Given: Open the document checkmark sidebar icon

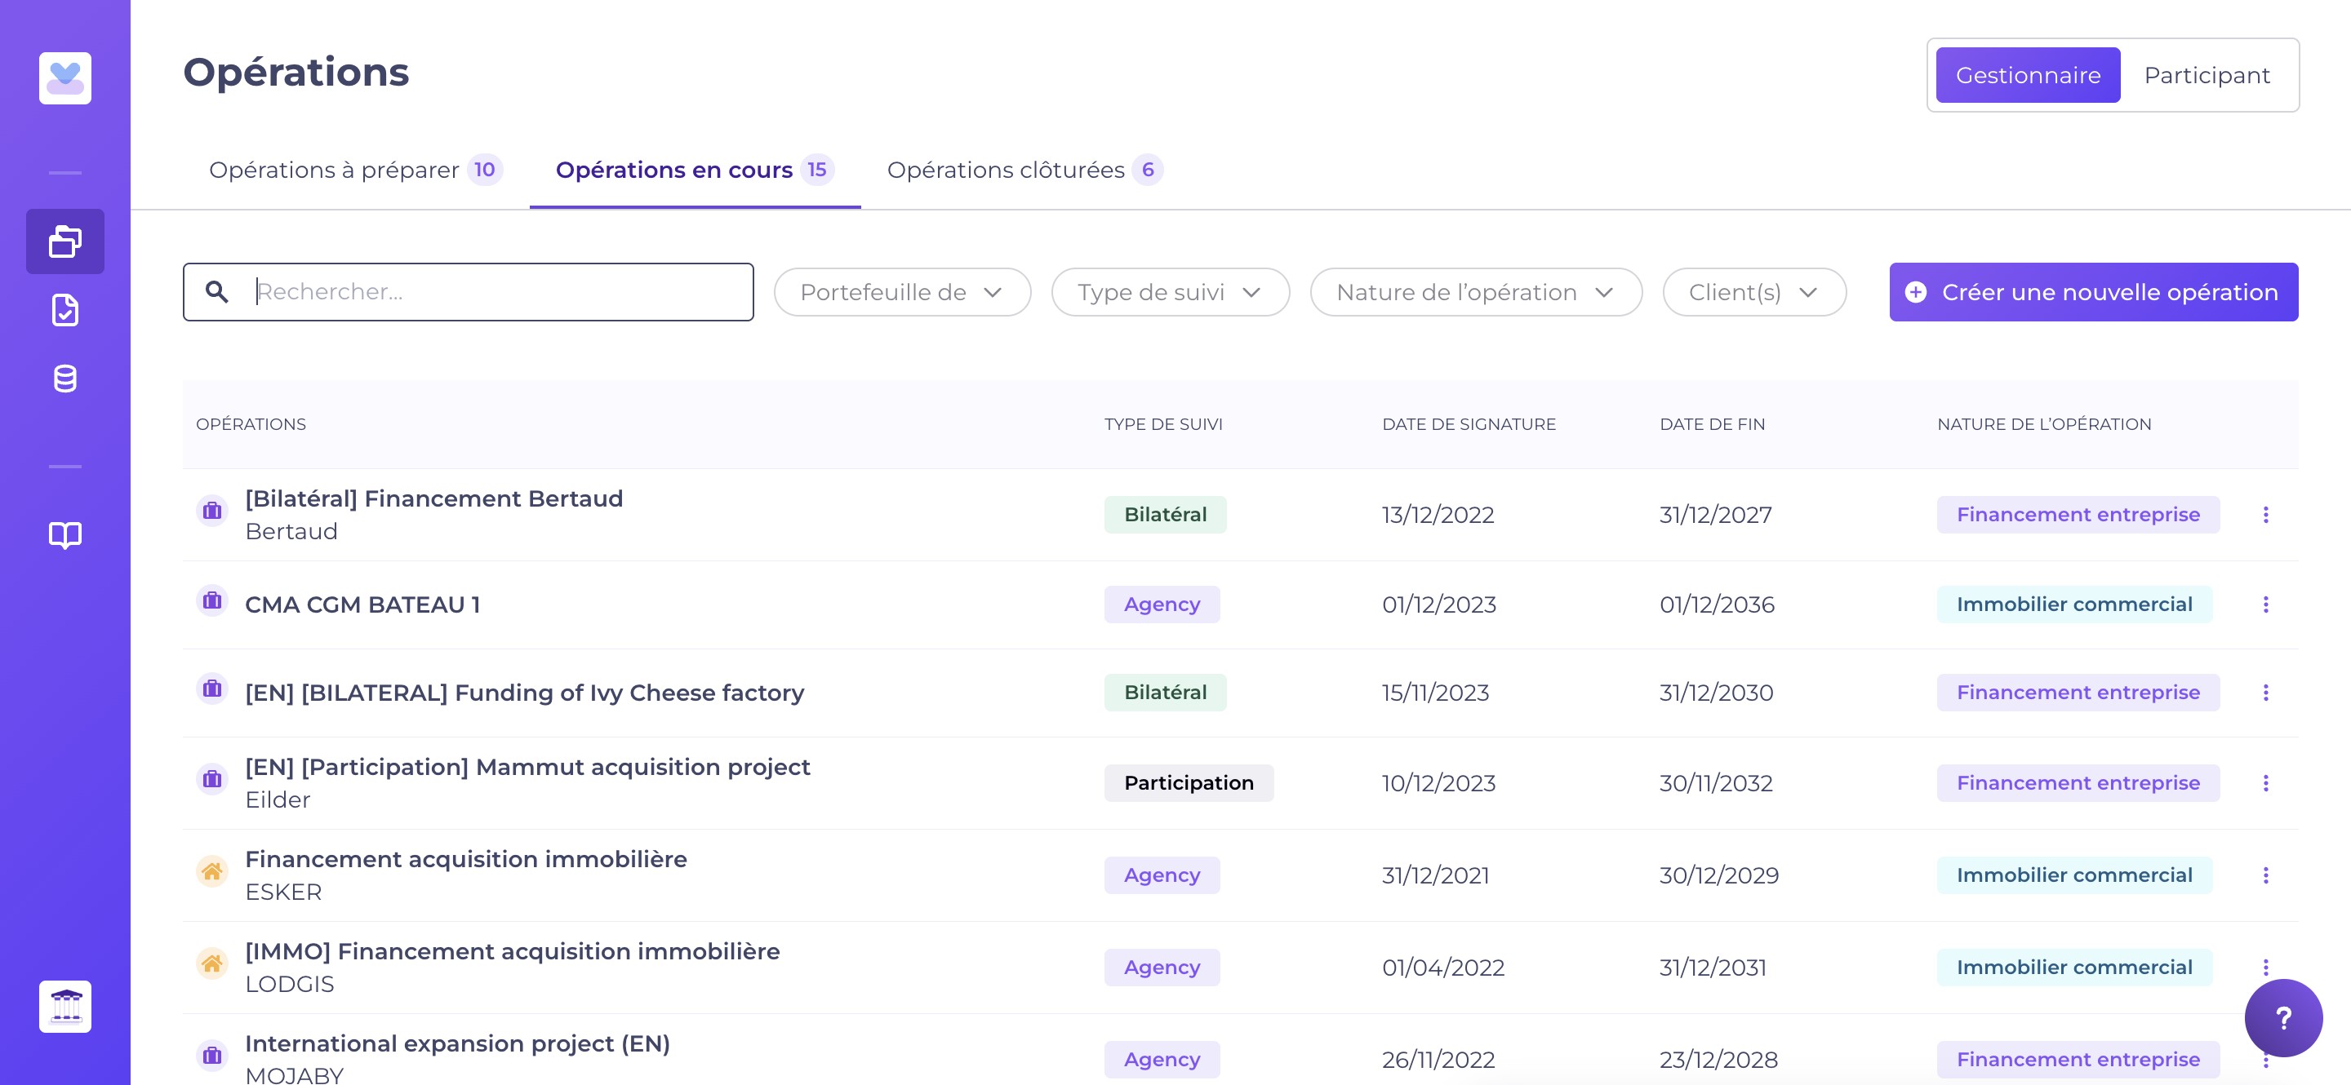Looking at the screenshot, I should [64, 310].
